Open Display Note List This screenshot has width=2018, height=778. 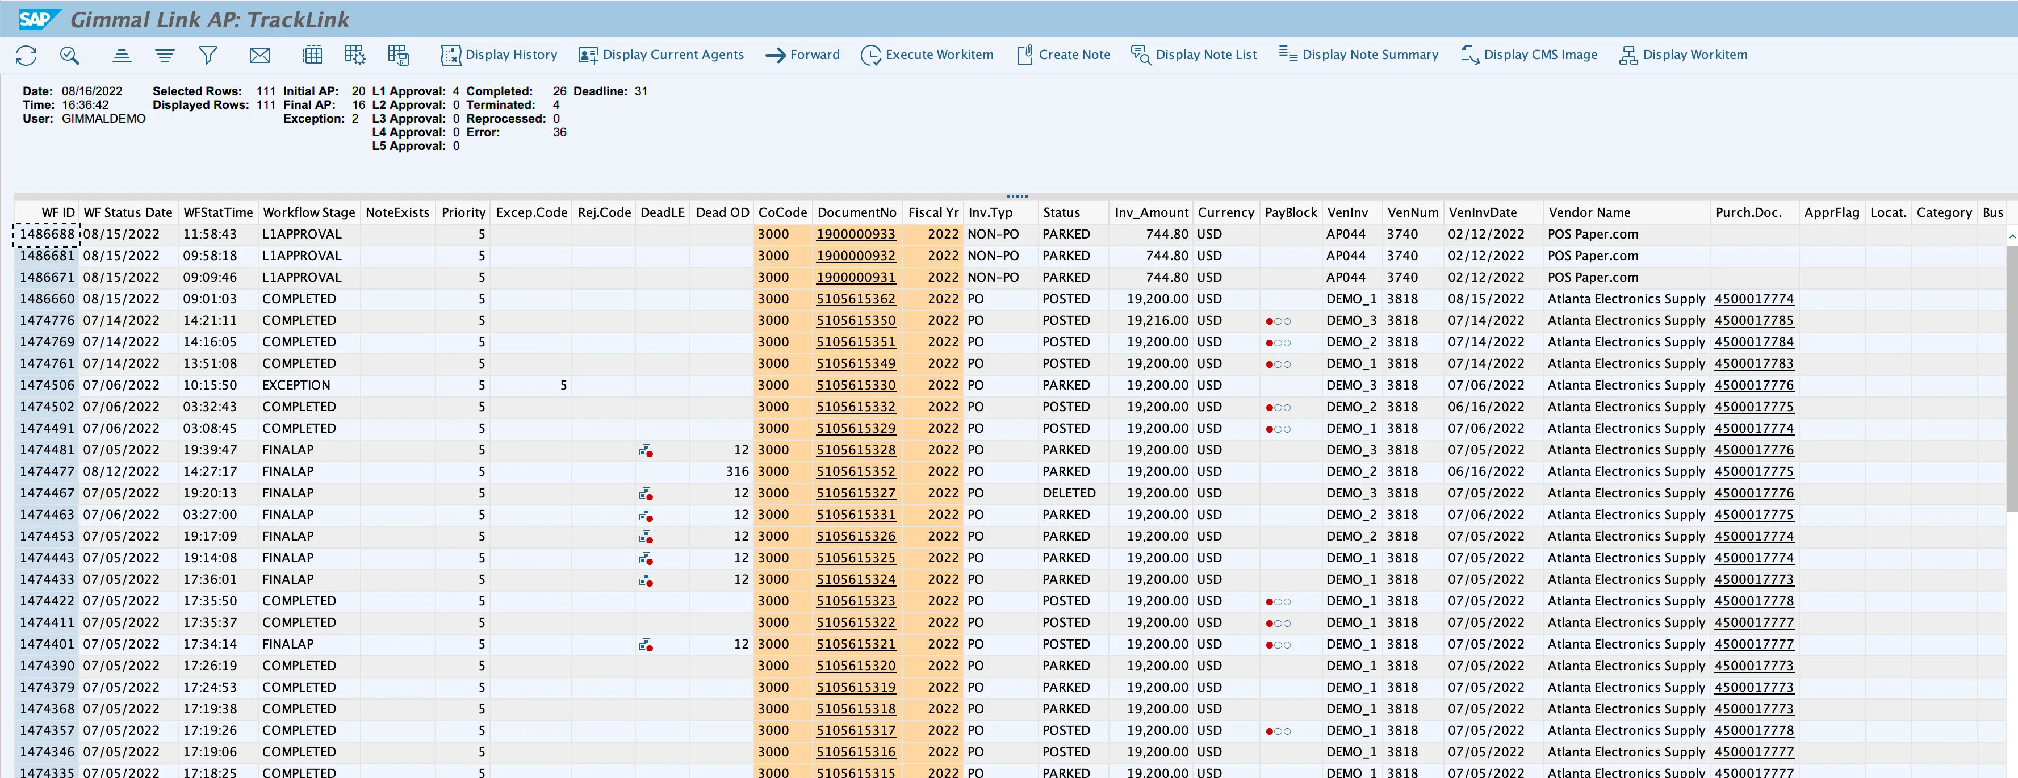click(x=1194, y=55)
